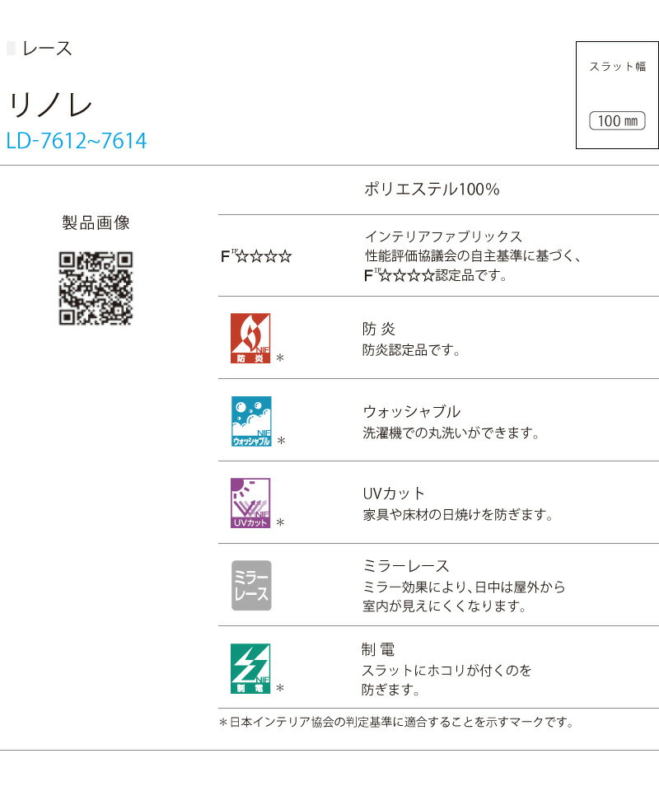Click the ミラーレース heading text
The image size is (659, 791).
coord(406,566)
